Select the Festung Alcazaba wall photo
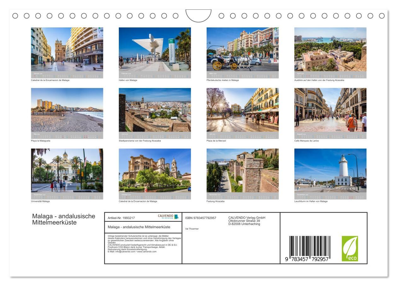The height and width of the screenshot is (286, 397). [x=242, y=170]
